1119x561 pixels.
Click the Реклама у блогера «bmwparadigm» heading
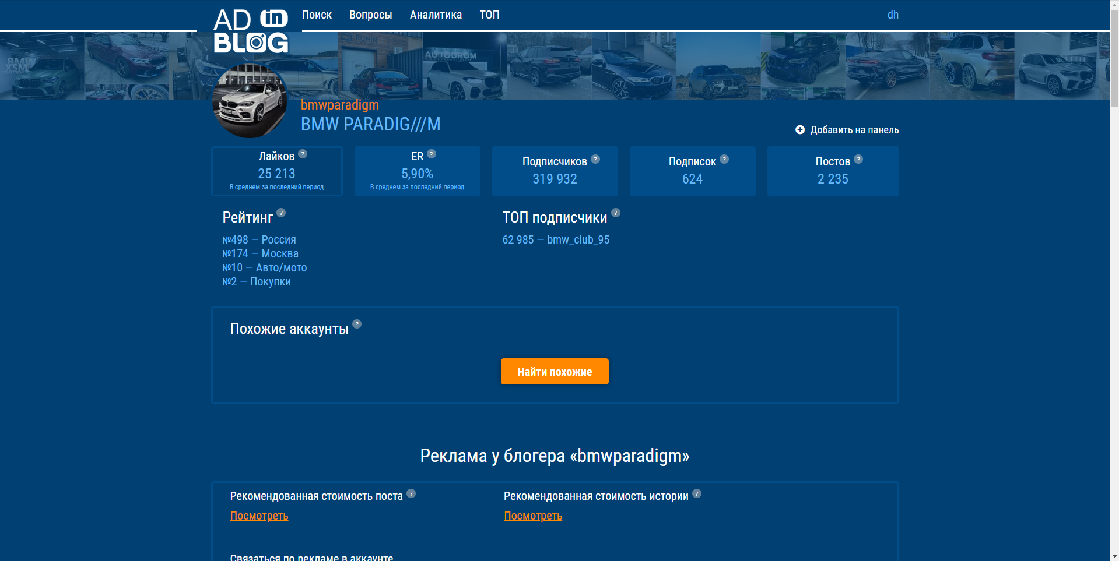pyautogui.click(x=555, y=456)
